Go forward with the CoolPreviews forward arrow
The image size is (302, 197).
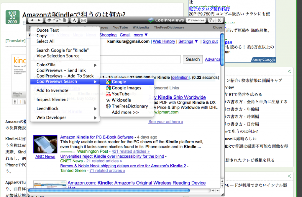point(39,20)
